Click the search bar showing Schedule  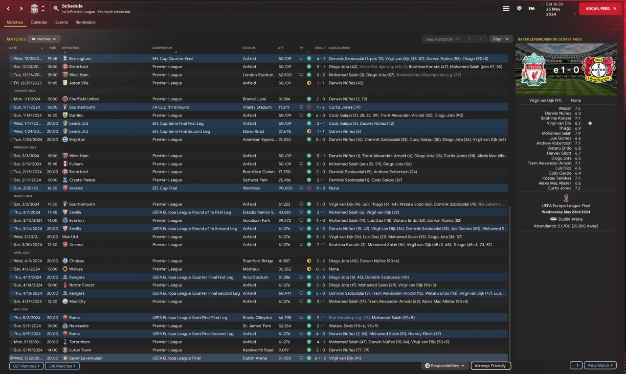[x=274, y=8]
